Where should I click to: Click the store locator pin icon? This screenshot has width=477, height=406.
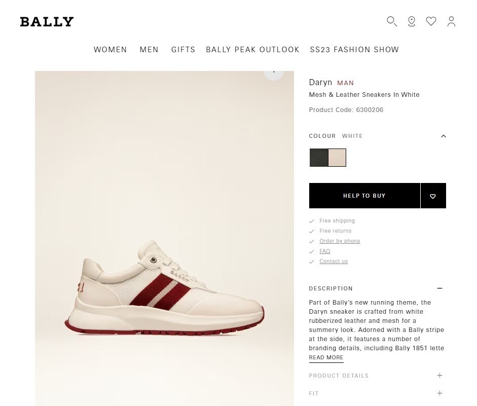(412, 21)
